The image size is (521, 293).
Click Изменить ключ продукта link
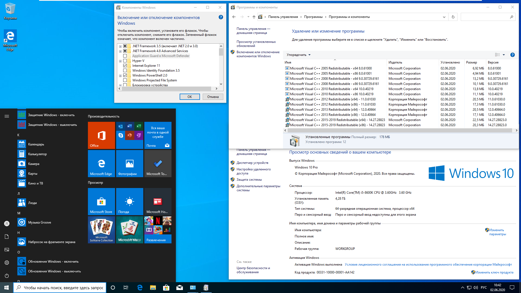(494, 272)
